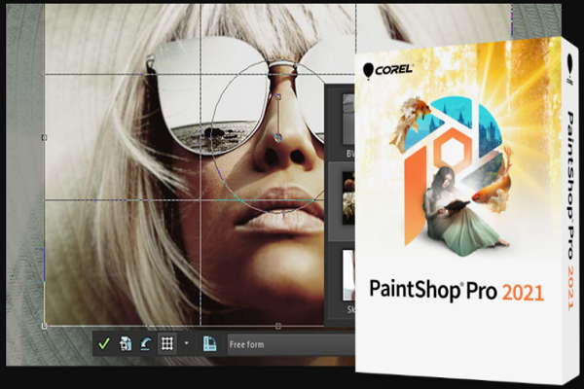Image resolution: width=584 pixels, height=389 pixels.
Task: Select the BW preset thumbnail in the side panel
Action: click(x=348, y=119)
